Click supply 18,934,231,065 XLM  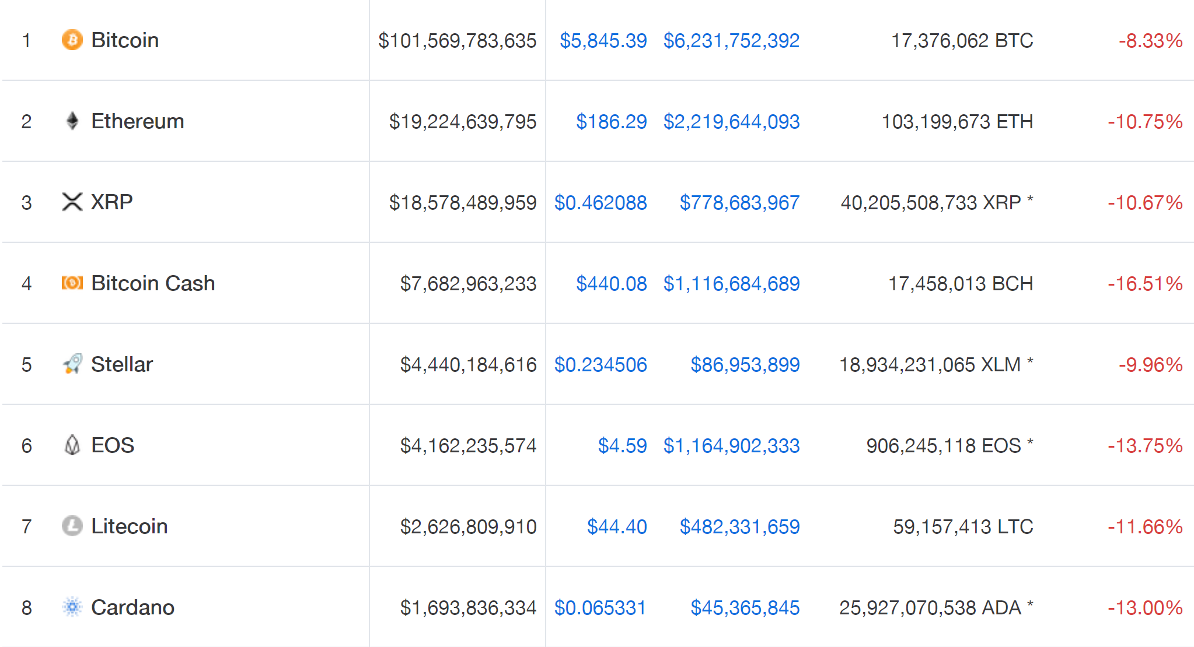[930, 364]
